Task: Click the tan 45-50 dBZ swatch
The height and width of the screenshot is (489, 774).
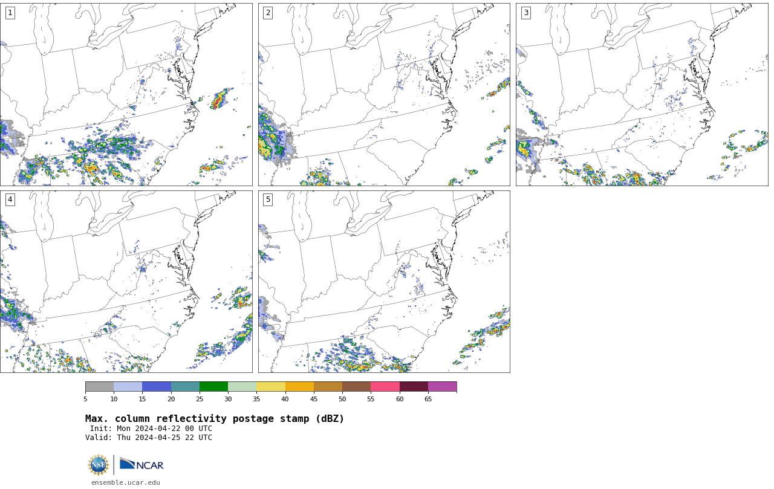Action: coord(328,387)
